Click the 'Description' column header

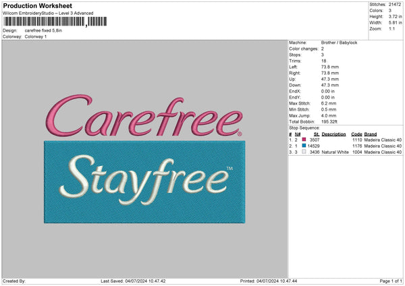(333, 134)
